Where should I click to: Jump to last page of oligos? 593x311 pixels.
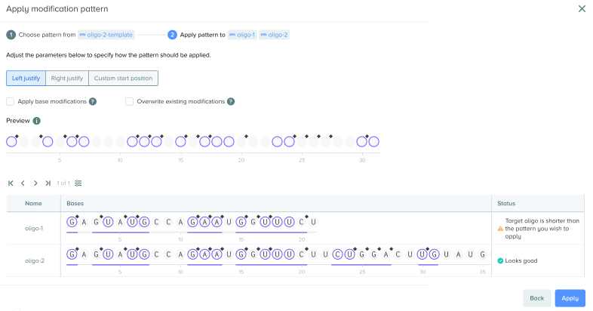pyautogui.click(x=48, y=183)
